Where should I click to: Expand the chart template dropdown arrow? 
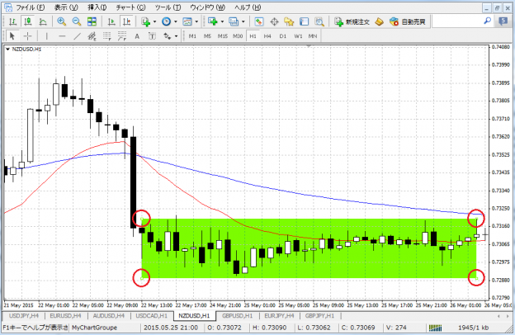[x=196, y=21]
